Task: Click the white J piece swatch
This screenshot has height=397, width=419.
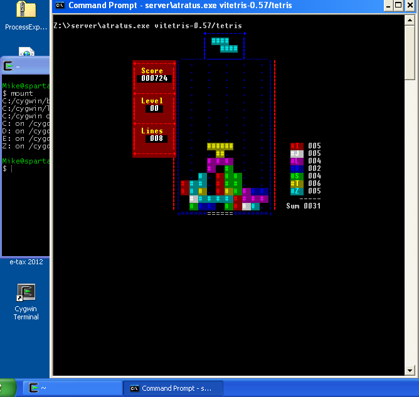Action: 297,153
